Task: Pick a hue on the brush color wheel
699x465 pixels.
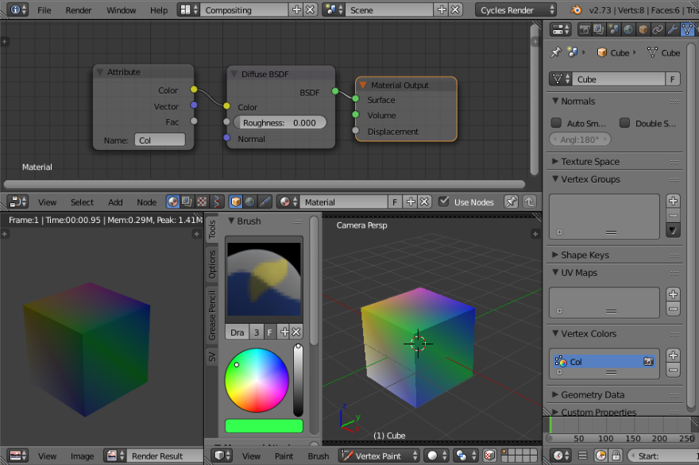Action: point(257,380)
